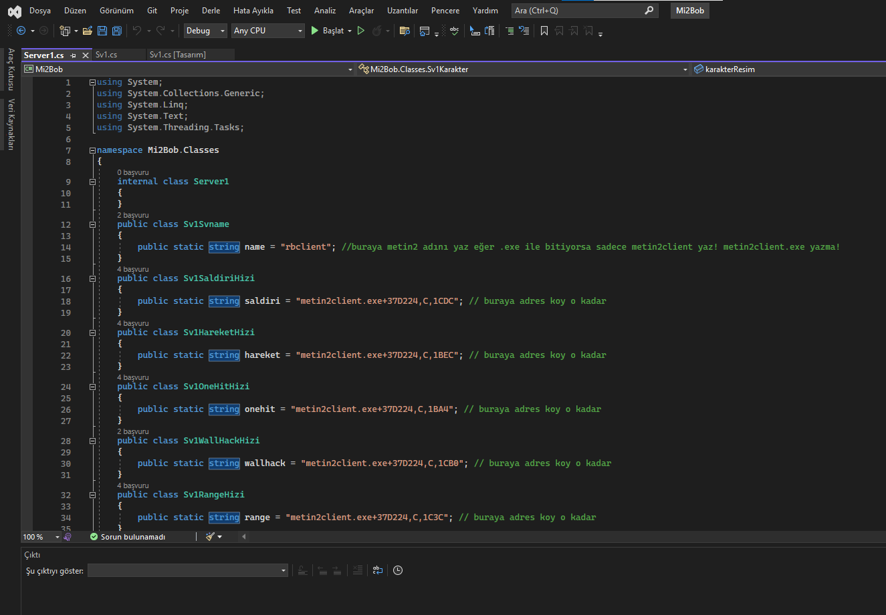Viewport: 886px width, 615px height.
Task: Click the Undo arrow icon
Action: [x=136, y=31]
